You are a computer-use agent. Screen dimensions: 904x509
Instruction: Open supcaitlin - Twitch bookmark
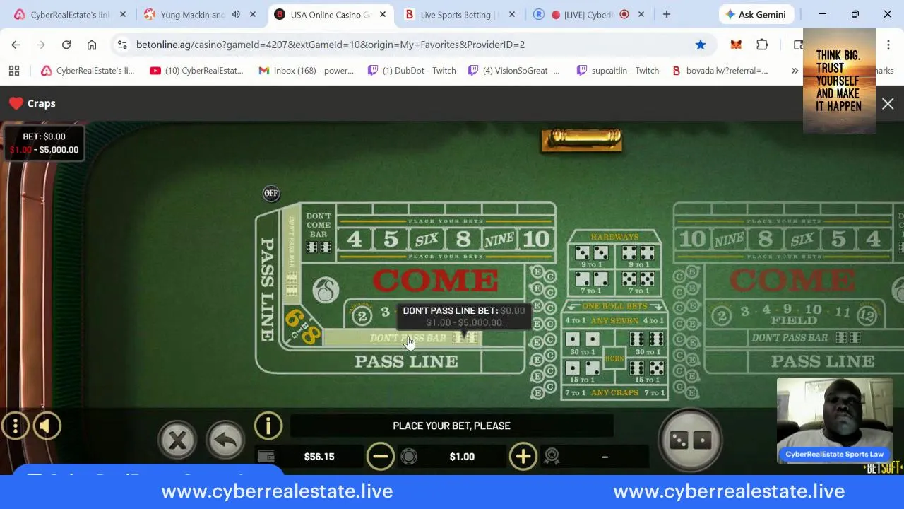click(x=618, y=70)
